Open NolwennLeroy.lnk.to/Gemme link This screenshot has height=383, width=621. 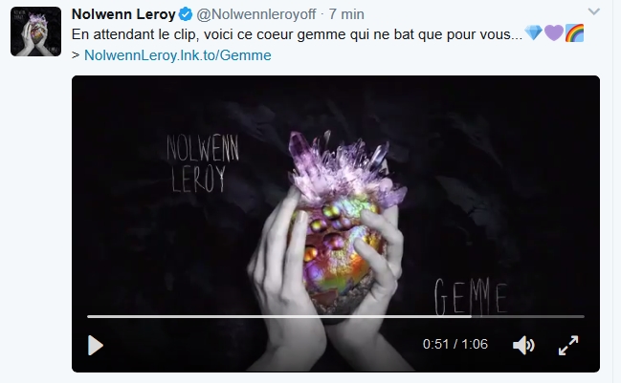coord(178,55)
